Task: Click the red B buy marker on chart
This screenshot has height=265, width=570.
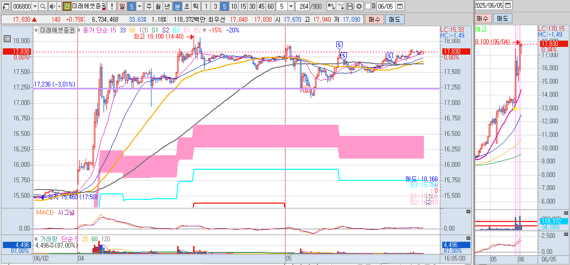Action: (x=307, y=88)
